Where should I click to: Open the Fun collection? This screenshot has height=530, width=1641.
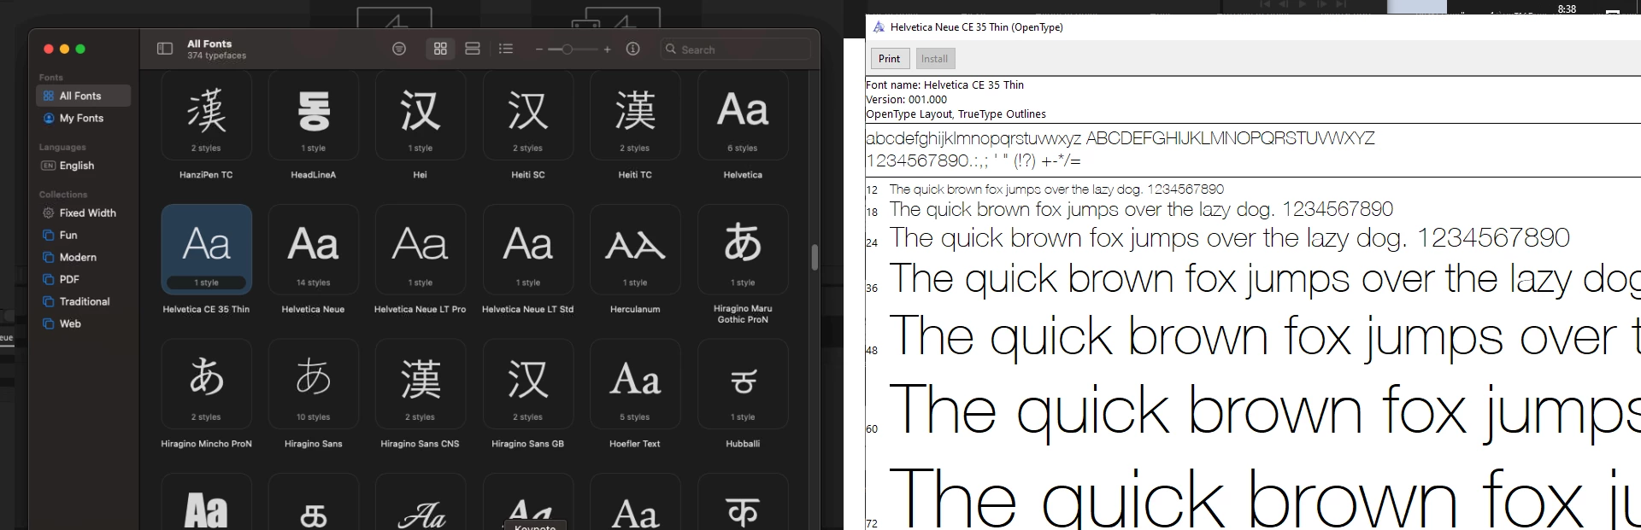[x=83, y=235]
